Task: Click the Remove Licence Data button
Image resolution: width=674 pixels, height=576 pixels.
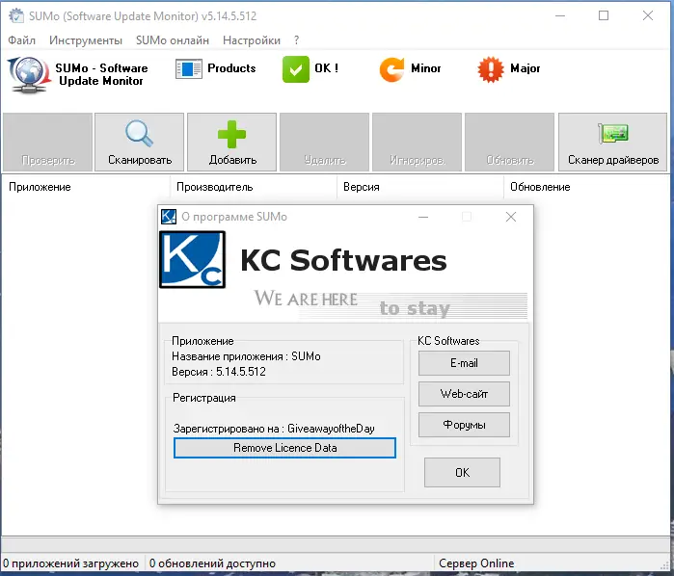Action: click(x=285, y=448)
